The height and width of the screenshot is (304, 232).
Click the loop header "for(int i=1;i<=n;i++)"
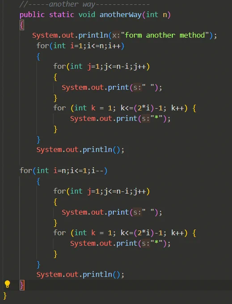[80, 46]
